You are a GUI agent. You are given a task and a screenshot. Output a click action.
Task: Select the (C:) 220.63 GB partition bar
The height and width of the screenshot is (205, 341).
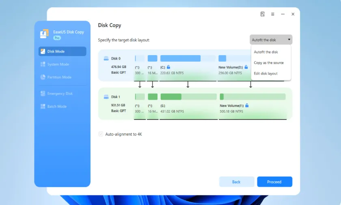coord(188,58)
